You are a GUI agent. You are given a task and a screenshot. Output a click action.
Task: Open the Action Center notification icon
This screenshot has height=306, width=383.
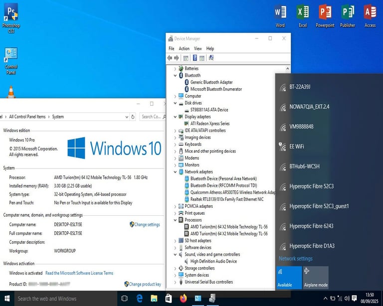354,298
